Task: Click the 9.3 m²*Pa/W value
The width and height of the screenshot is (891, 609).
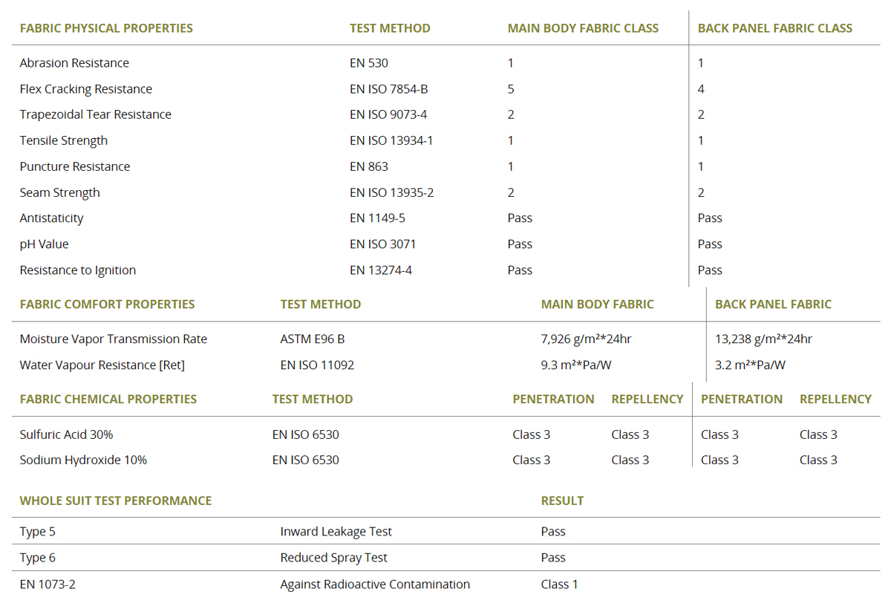Action: click(576, 365)
